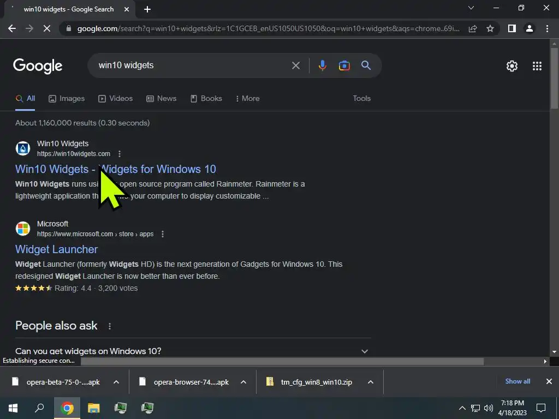
Task: Open Google quick settings gear
Action: (512, 66)
